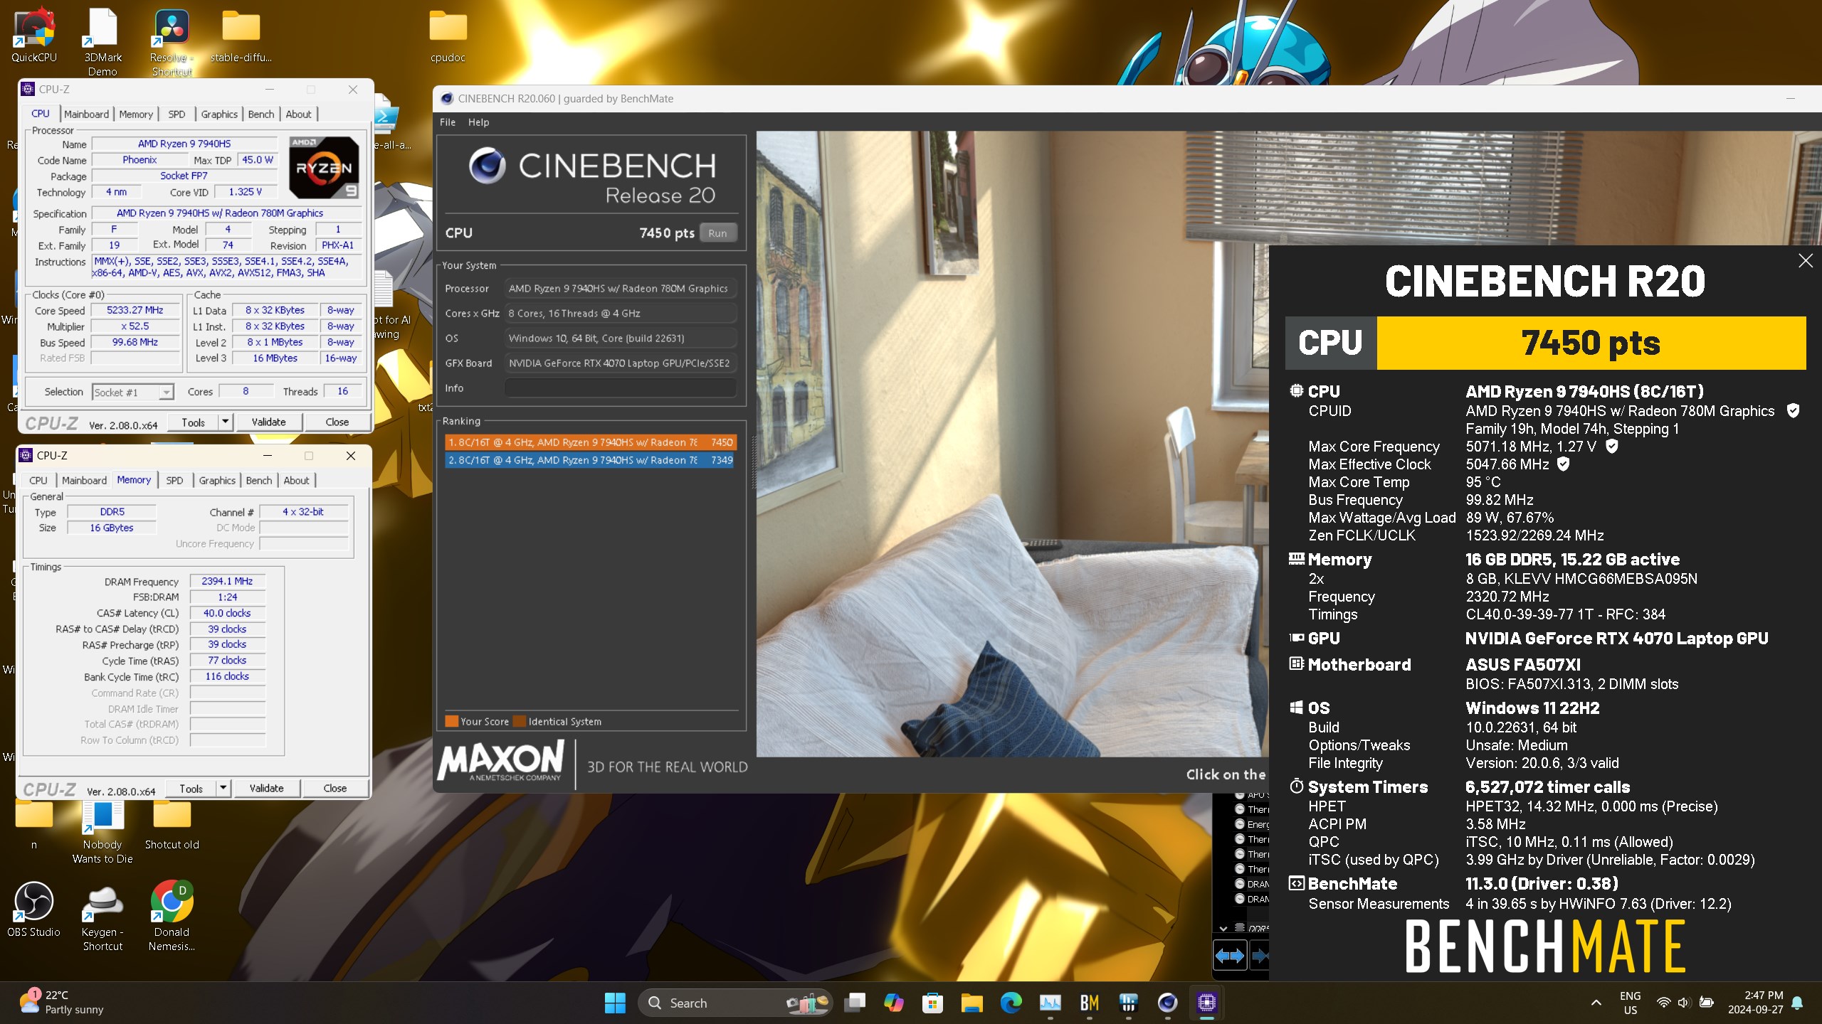Click the volume speaker tray icon
Viewport: 1822px width, 1024px height.
click(x=1683, y=1003)
